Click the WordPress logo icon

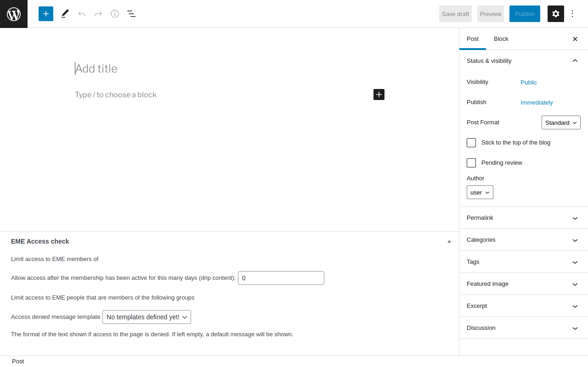point(14,14)
